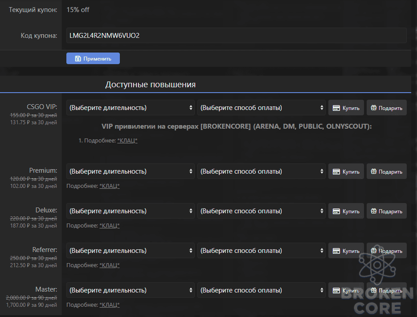417x317 pixels.
Task: Follow the Premium *КЛАЦ* details link
Action: pos(110,186)
